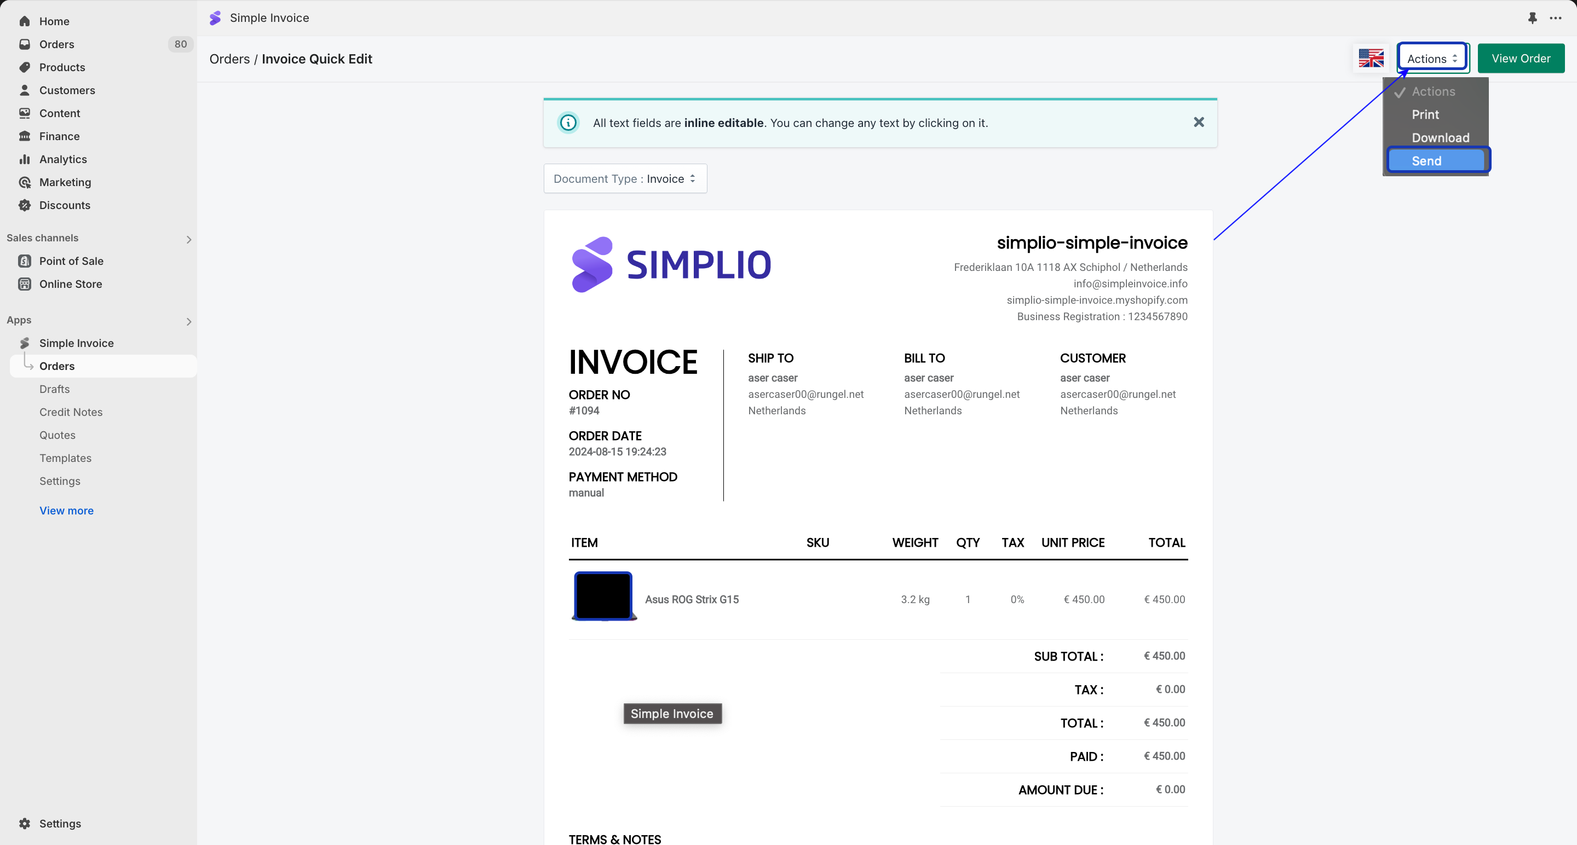Viewport: 1577px width, 845px height.
Task: Open the three-dot more options menu
Action: tap(1556, 18)
